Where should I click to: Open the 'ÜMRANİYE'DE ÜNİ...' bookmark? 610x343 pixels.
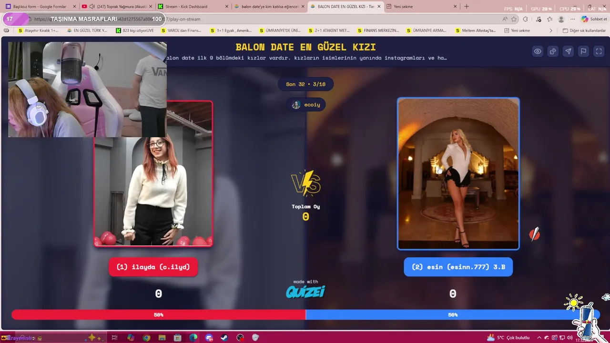(x=280, y=30)
